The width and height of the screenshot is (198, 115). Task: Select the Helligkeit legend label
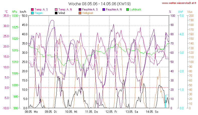(88, 13)
